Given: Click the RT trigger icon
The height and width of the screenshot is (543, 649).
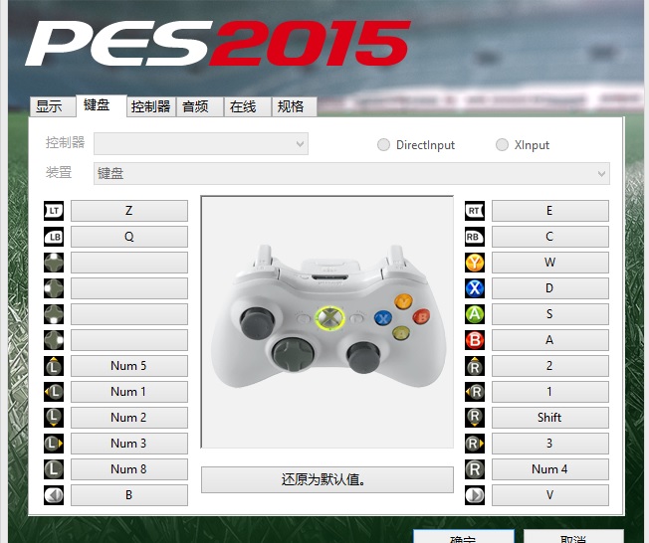Looking at the screenshot, I should [475, 211].
